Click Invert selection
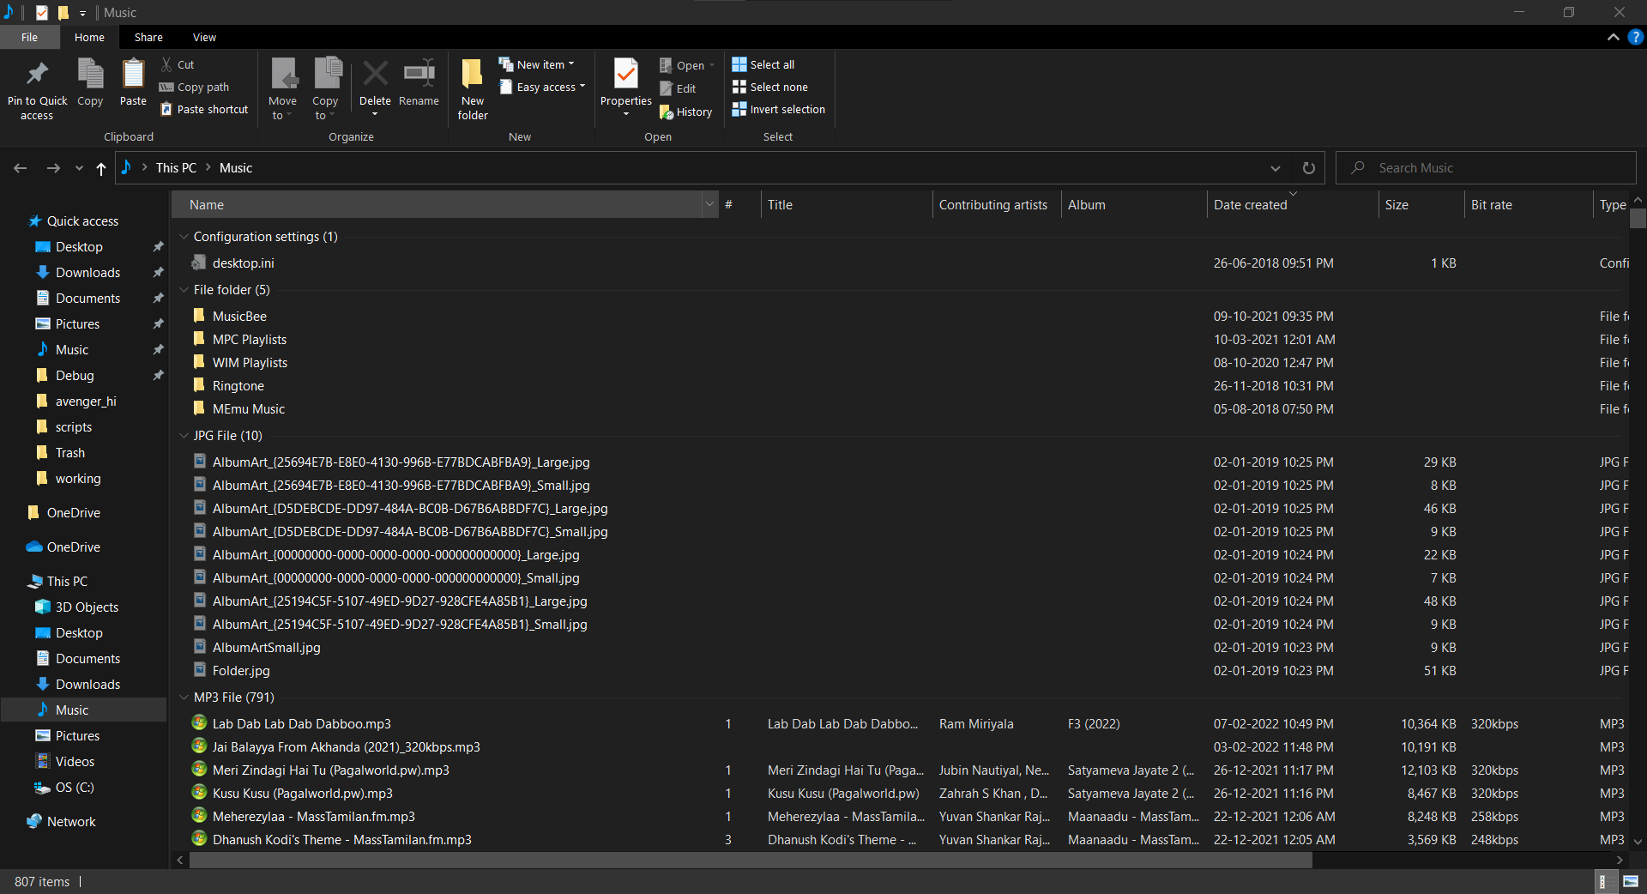 [x=778, y=109]
